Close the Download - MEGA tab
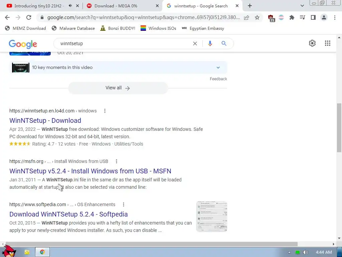 tap(157, 6)
